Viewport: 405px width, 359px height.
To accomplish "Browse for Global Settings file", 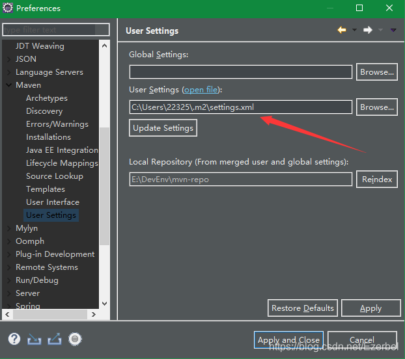I will [x=377, y=72].
